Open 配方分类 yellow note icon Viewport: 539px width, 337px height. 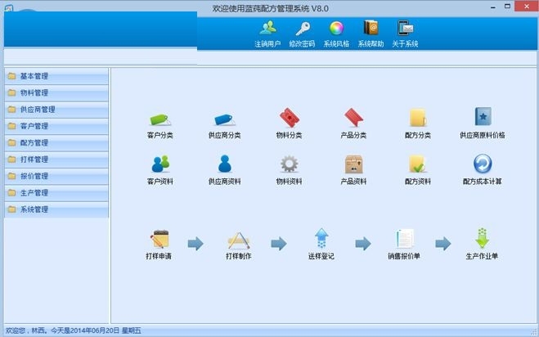418,118
